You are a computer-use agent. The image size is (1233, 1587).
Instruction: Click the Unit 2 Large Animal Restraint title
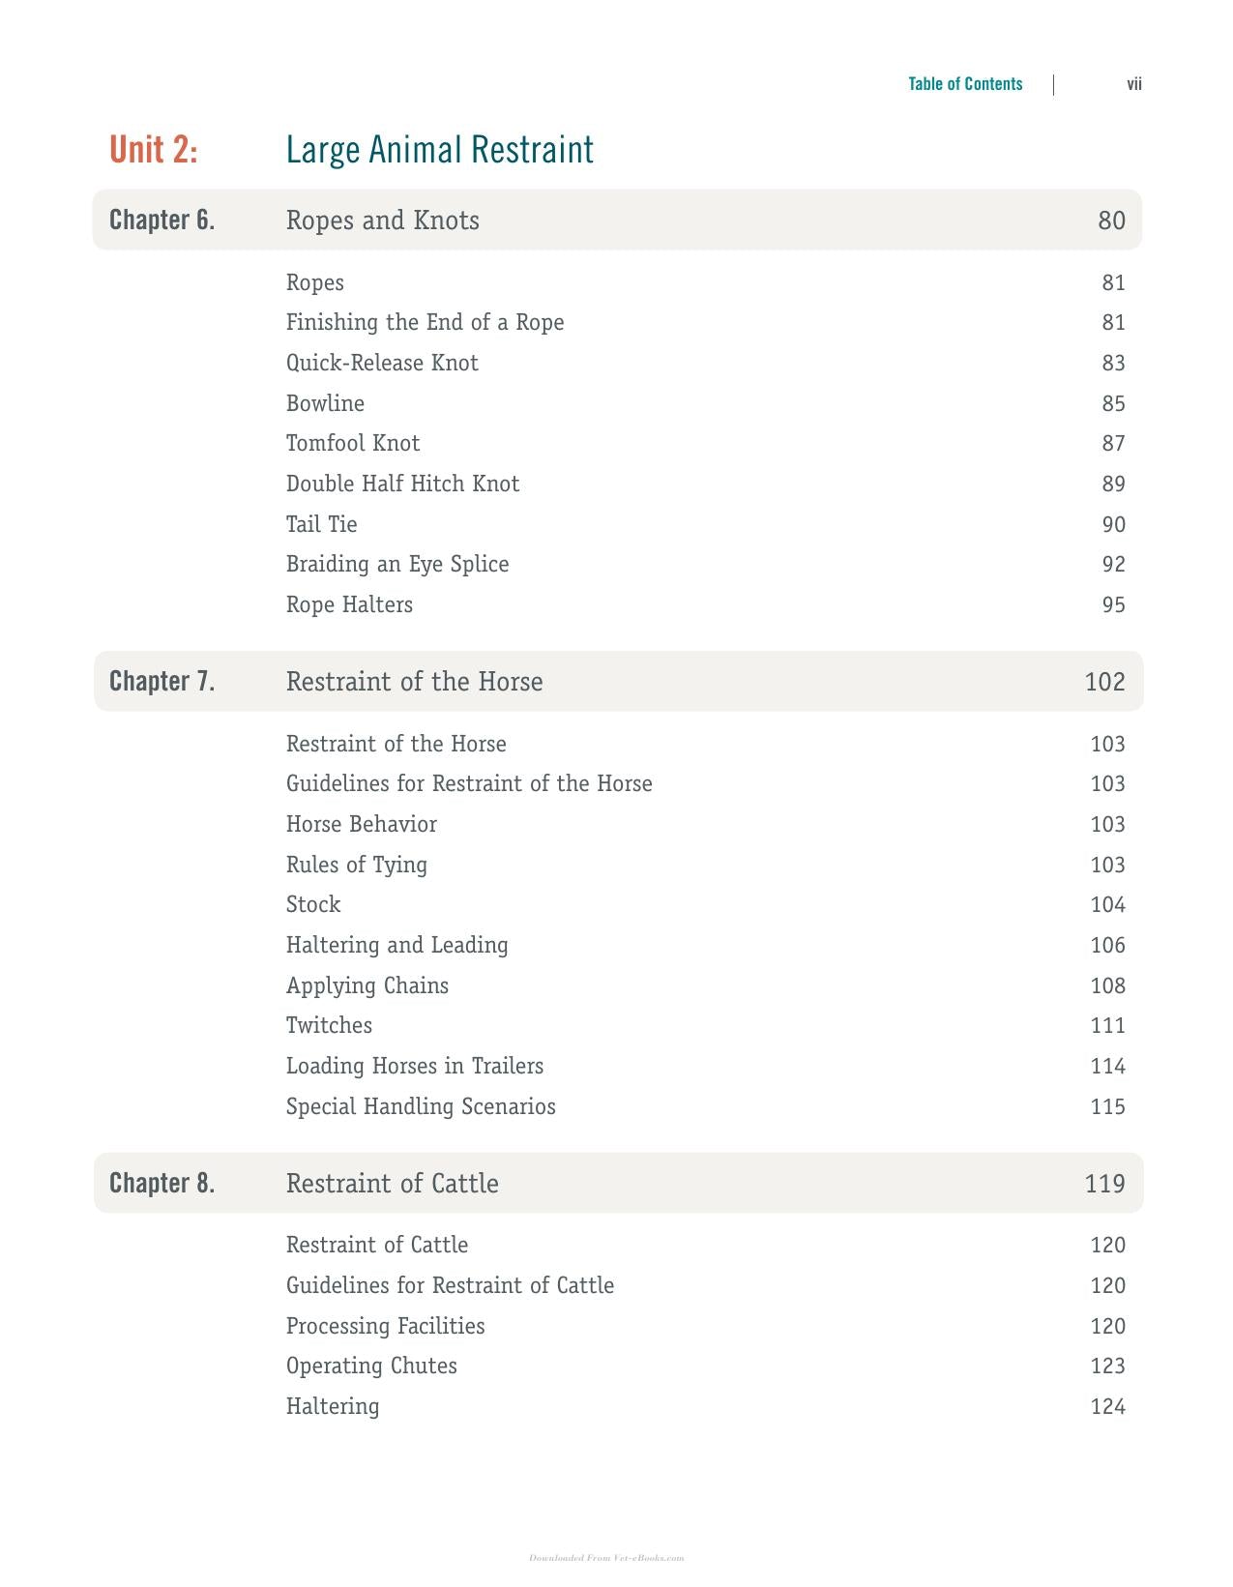click(x=352, y=149)
